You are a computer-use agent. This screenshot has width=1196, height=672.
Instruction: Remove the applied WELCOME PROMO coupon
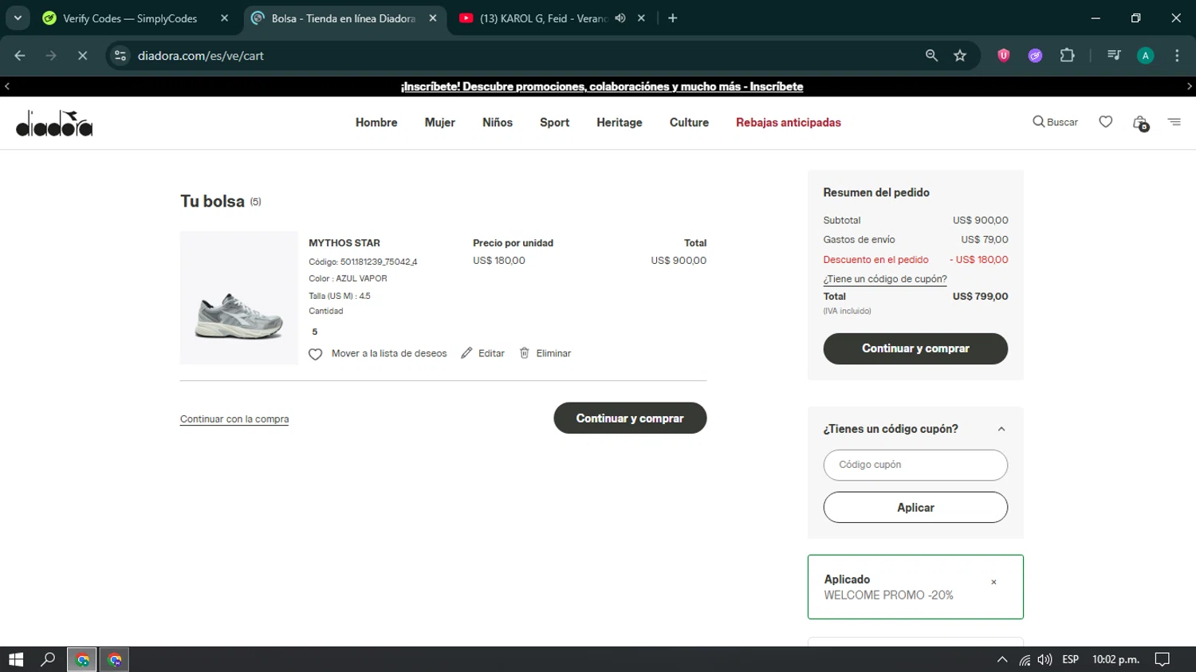point(993,582)
